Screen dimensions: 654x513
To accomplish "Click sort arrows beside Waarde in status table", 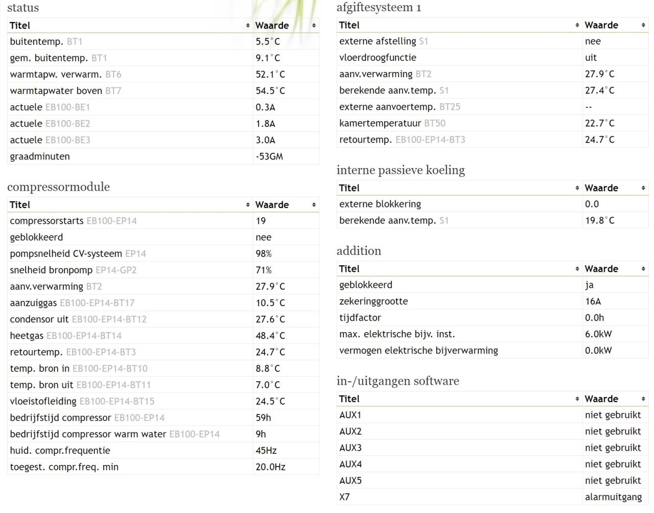I will point(314,26).
